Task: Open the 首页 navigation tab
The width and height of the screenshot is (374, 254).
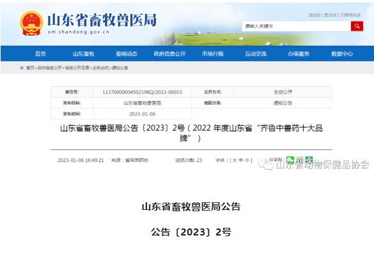Action: 40,54
